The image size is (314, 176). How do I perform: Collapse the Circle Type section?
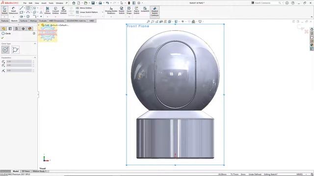coord(35,44)
